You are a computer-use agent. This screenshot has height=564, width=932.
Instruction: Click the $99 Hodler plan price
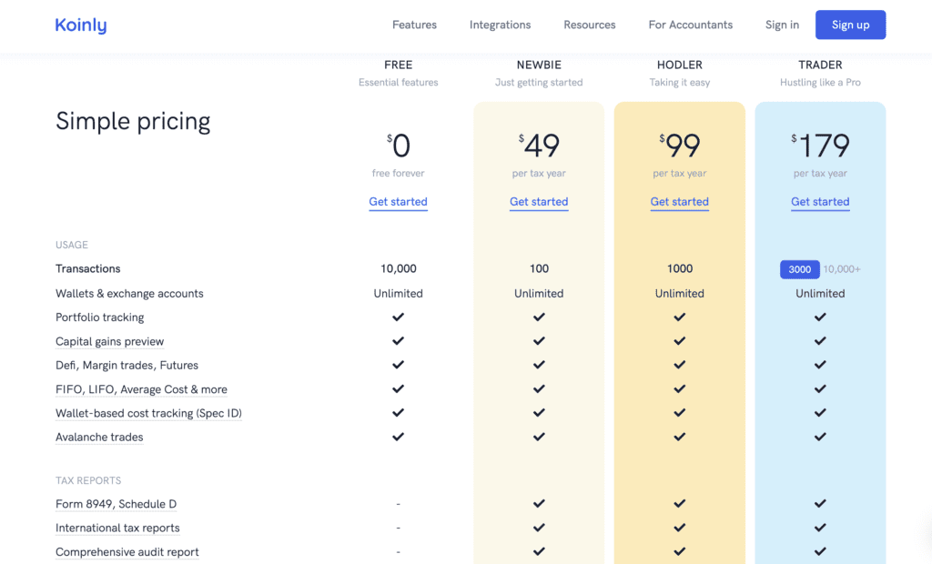[x=679, y=146]
